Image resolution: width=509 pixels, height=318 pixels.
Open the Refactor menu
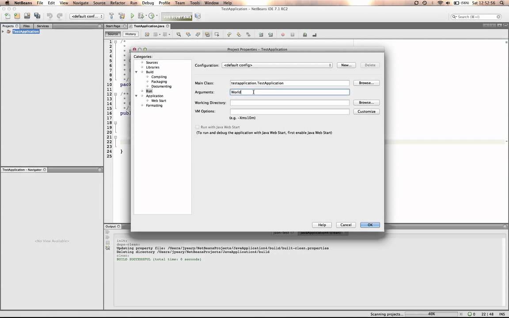118,3
